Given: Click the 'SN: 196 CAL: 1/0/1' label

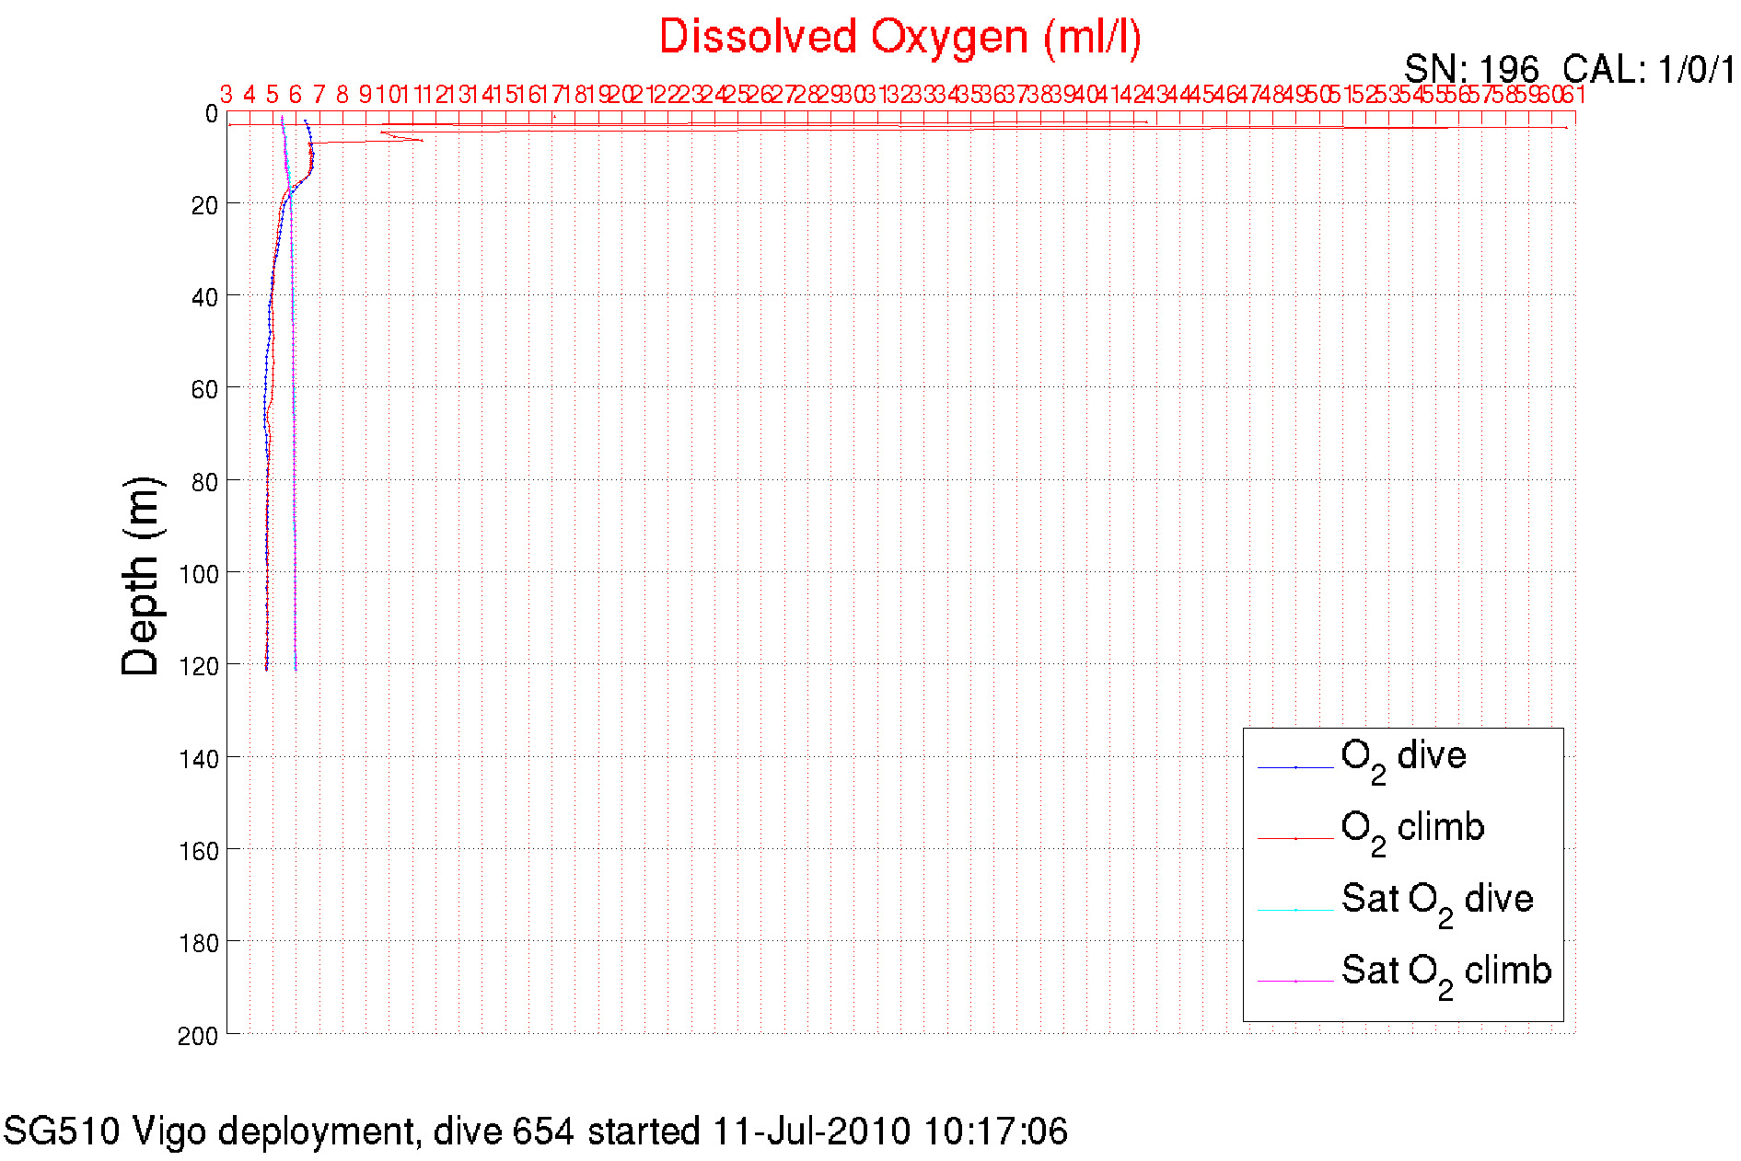Looking at the screenshot, I should [1570, 69].
